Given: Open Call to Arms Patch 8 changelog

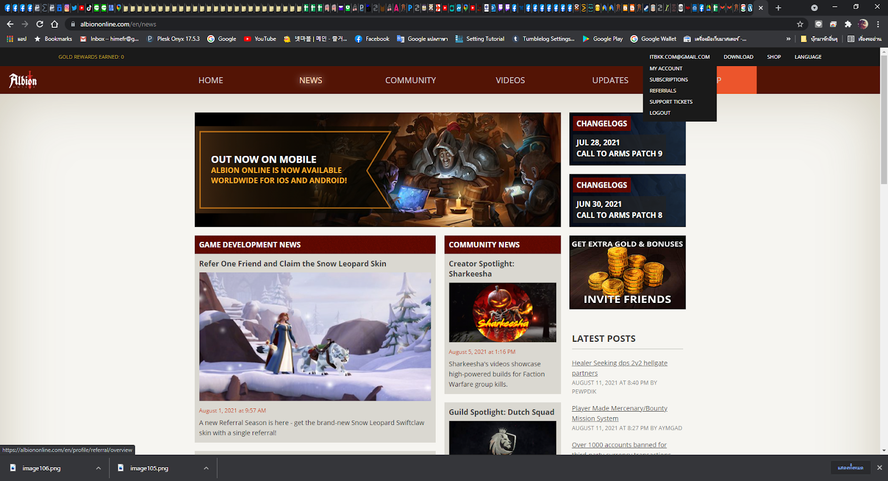Looking at the screenshot, I should pyautogui.click(x=627, y=200).
